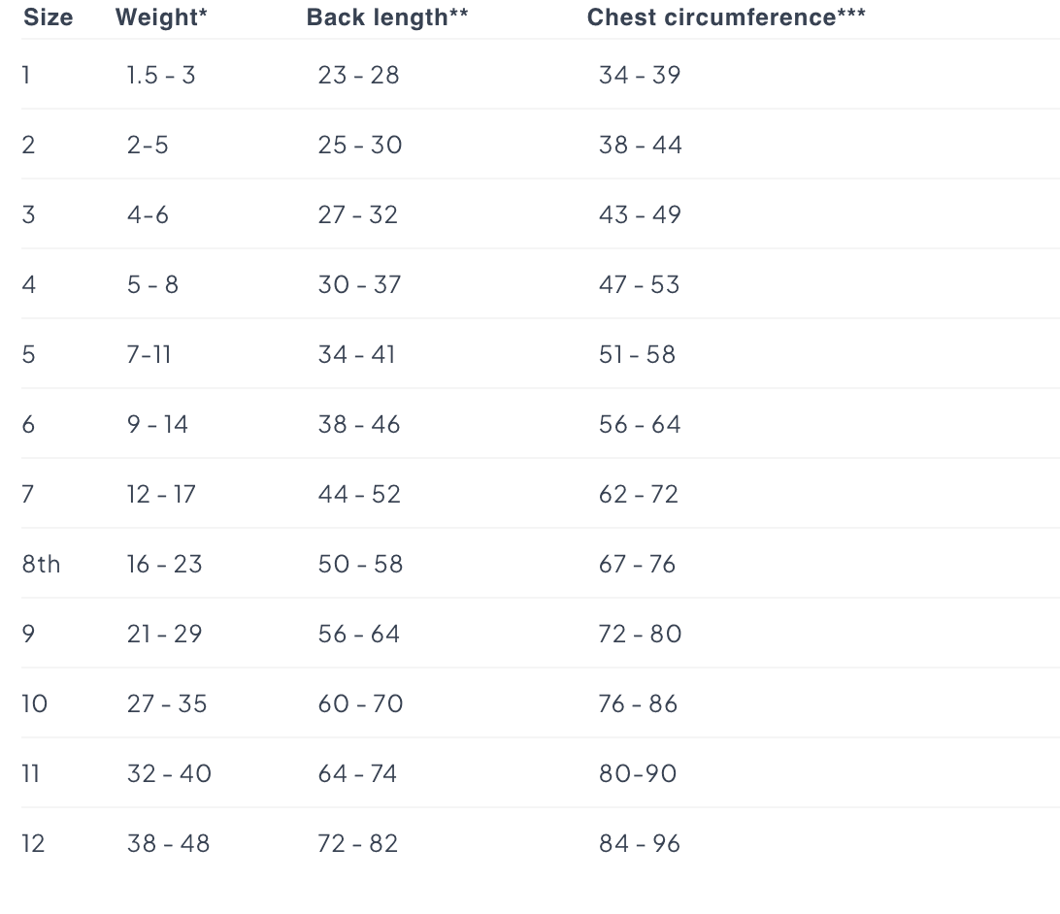Click chest circumference 47 - 53
This screenshot has height=914, width=1060.
tap(640, 284)
